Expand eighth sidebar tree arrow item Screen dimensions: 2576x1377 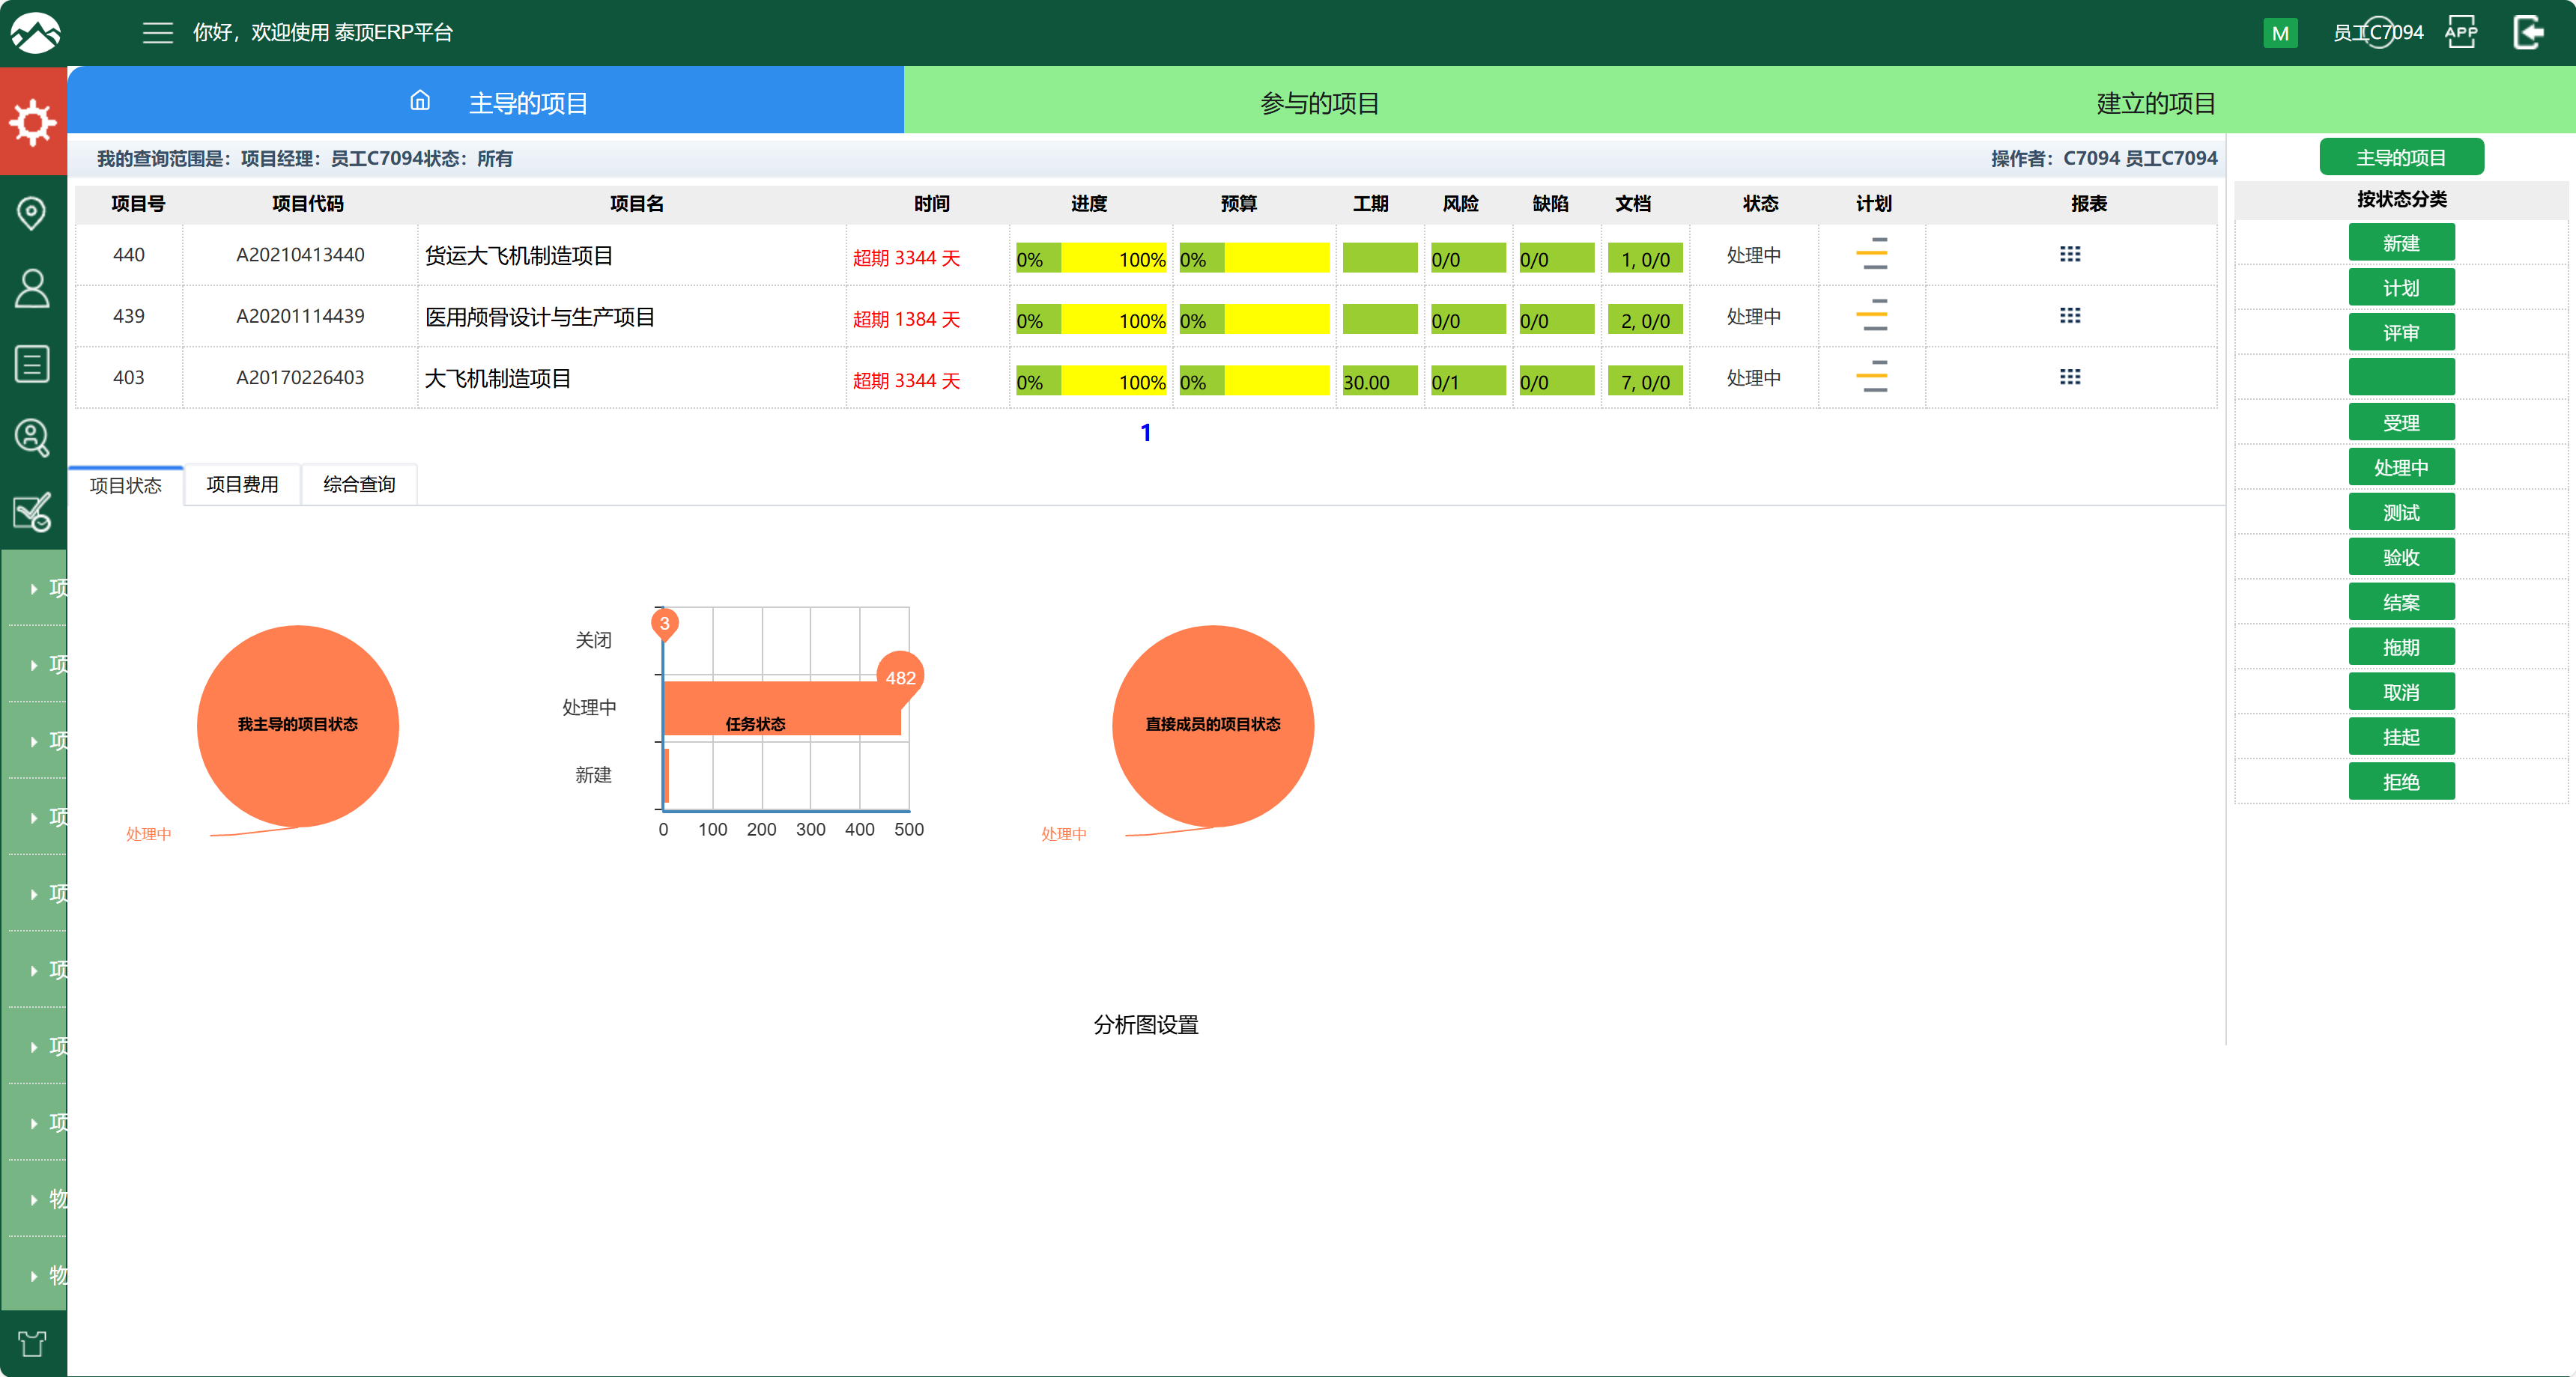tap(34, 1123)
